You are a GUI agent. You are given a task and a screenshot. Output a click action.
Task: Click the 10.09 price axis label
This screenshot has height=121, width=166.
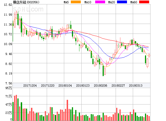(x=8, y=44)
